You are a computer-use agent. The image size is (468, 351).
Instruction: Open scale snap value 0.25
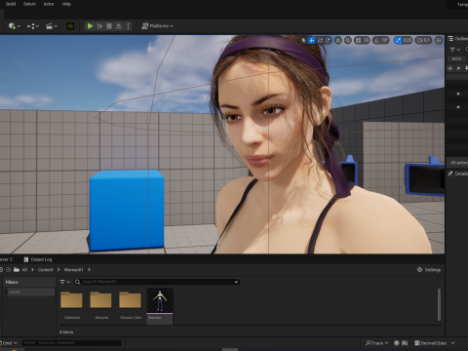click(x=408, y=40)
